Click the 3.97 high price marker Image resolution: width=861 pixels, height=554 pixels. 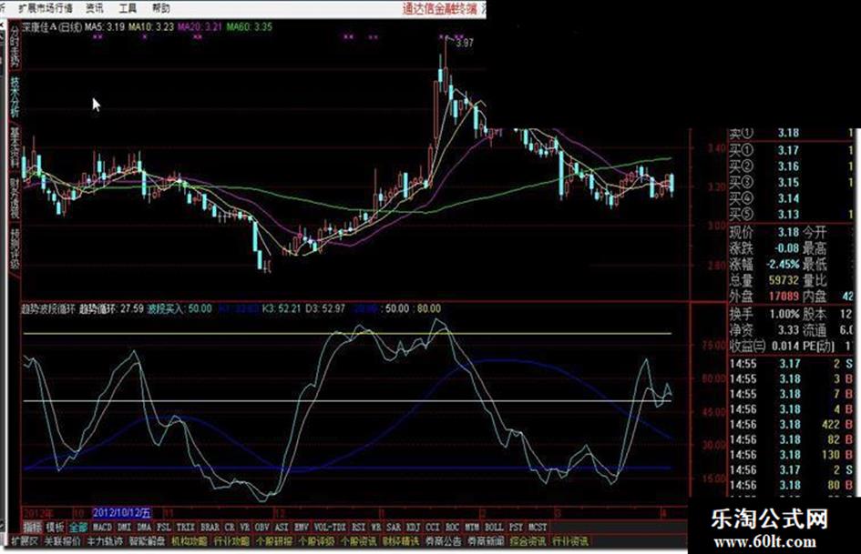click(465, 43)
